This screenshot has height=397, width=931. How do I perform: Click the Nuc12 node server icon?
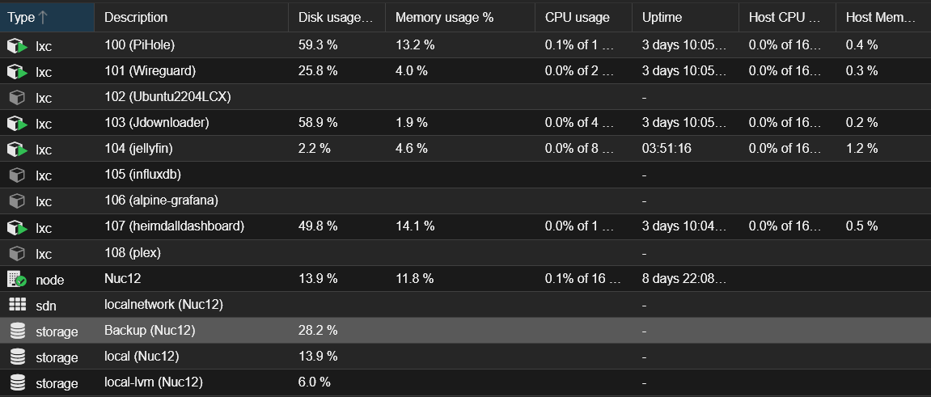(17, 280)
